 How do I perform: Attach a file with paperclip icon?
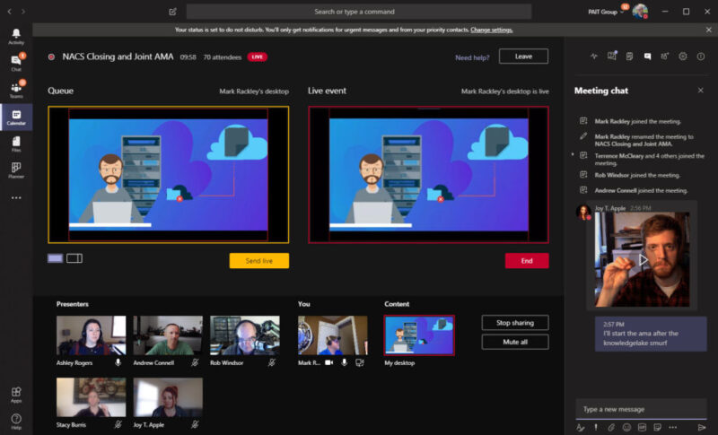pyautogui.click(x=611, y=427)
